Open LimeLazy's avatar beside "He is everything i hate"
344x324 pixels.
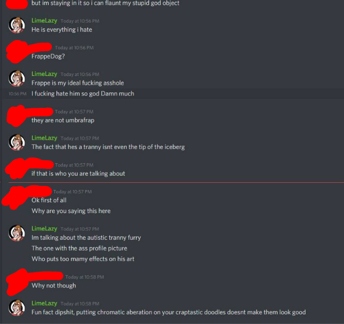click(x=16, y=25)
